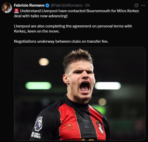Open the attached Kerkez photo
148x142 pixels.
[79, 94]
